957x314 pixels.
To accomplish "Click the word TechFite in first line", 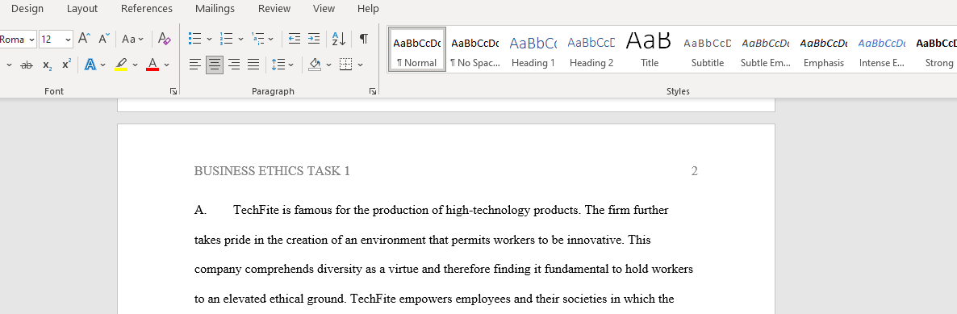I will [257, 210].
